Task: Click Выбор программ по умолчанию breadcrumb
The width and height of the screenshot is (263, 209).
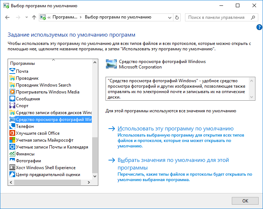Action: coord(118,17)
